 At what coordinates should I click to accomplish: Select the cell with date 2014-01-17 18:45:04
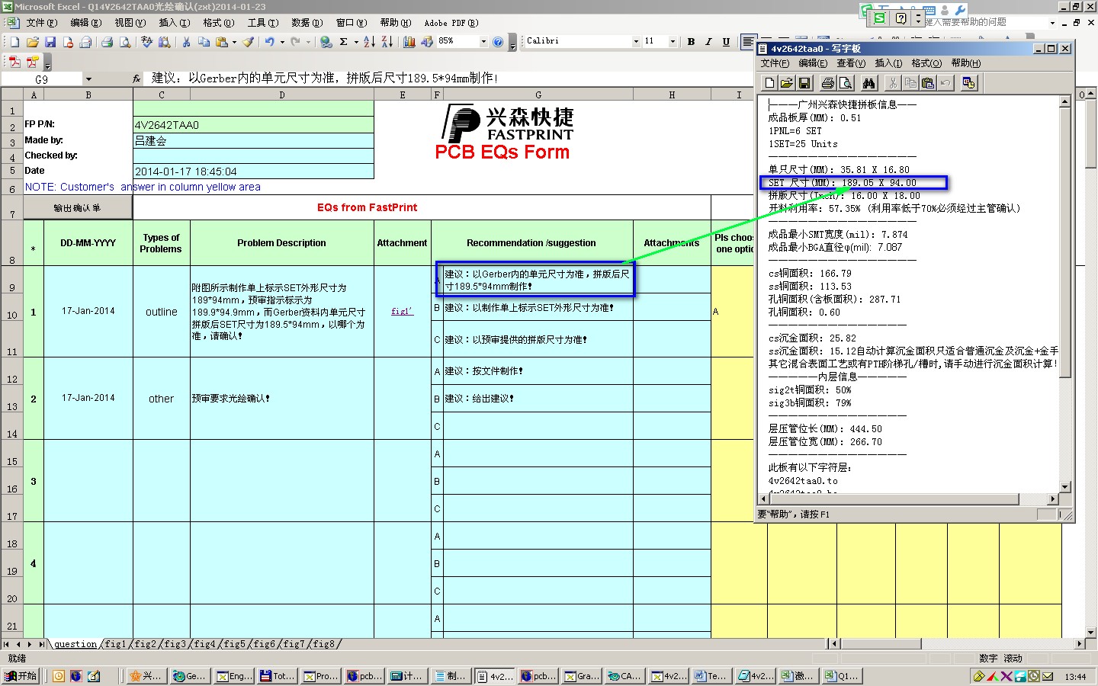[x=253, y=171]
